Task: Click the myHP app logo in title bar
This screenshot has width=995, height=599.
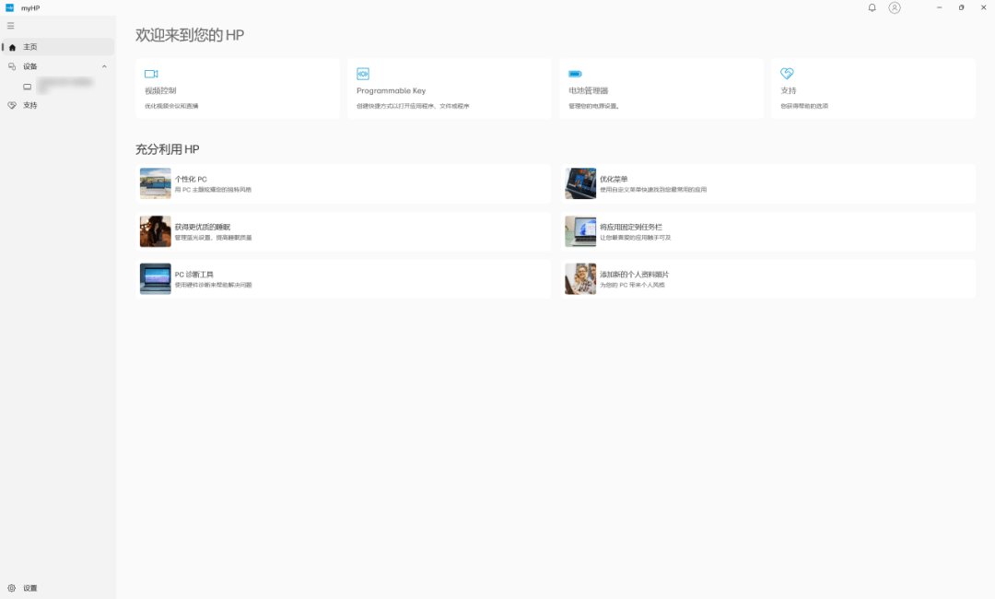Action: coord(10,7)
